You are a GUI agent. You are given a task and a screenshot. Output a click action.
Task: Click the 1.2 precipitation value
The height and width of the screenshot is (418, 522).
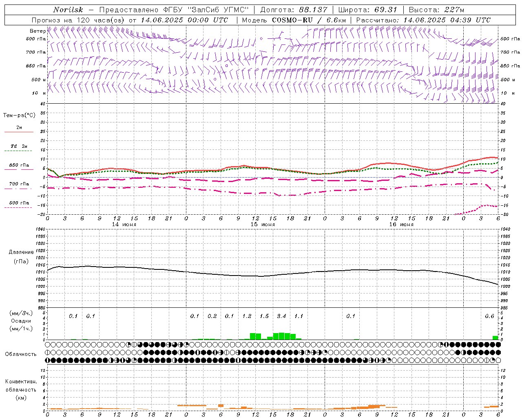tap(247, 316)
